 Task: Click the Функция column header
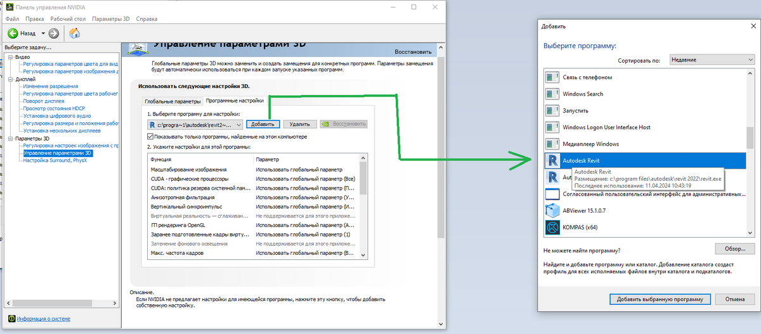199,159
